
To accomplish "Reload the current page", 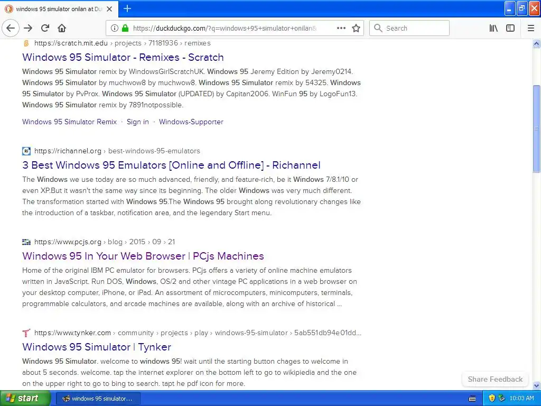I will tap(45, 29).
